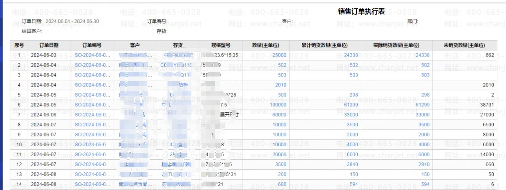Select the order date 2024-06-06
Viewport: 506px width, 190px height.
44,115
